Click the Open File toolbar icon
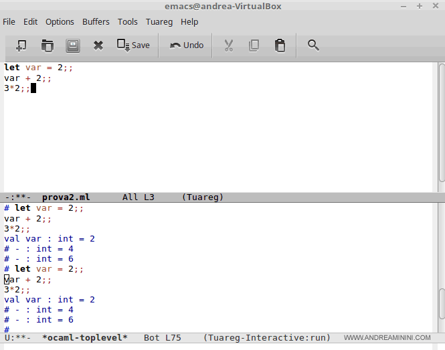 coord(47,46)
